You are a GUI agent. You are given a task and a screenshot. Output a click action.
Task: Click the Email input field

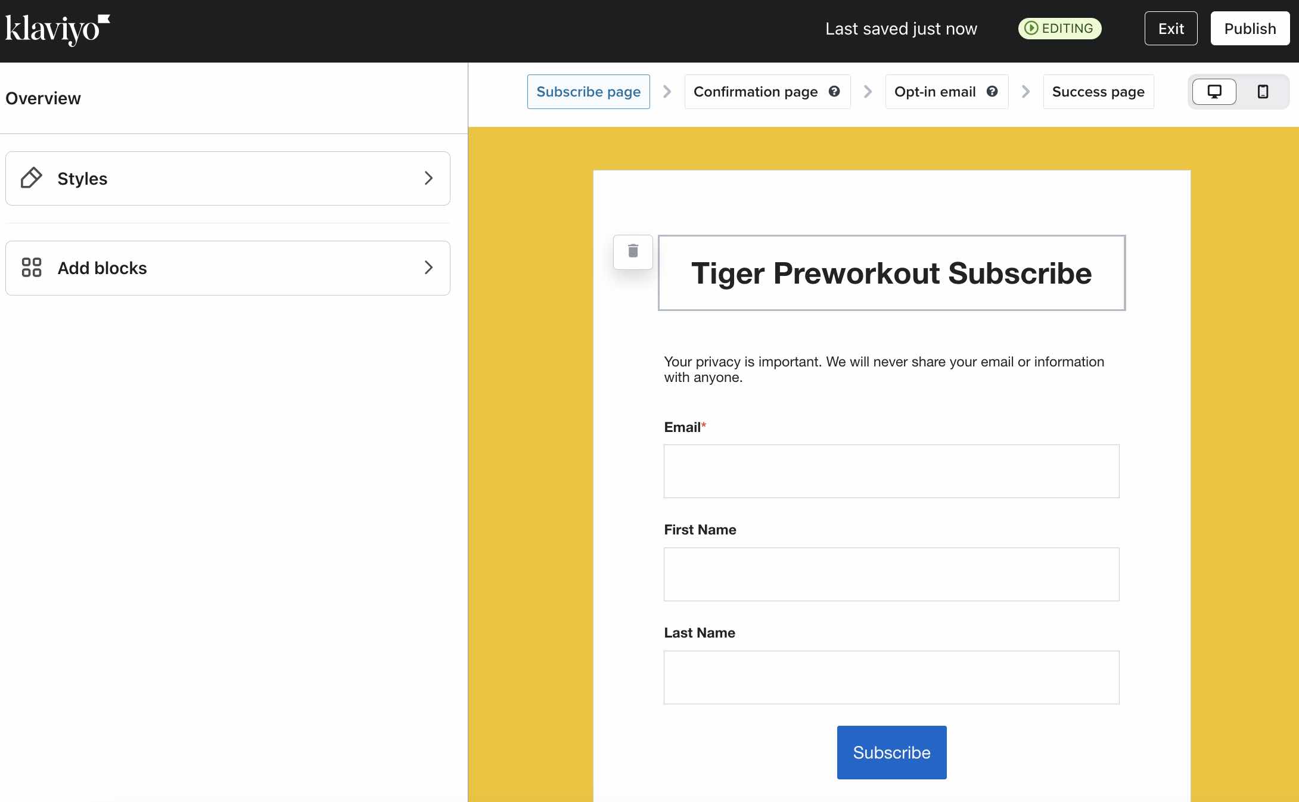891,471
